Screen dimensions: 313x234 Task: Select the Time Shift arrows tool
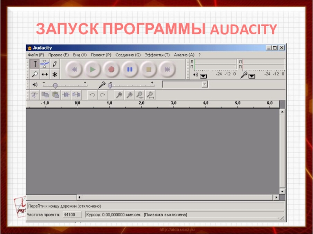tap(45, 74)
